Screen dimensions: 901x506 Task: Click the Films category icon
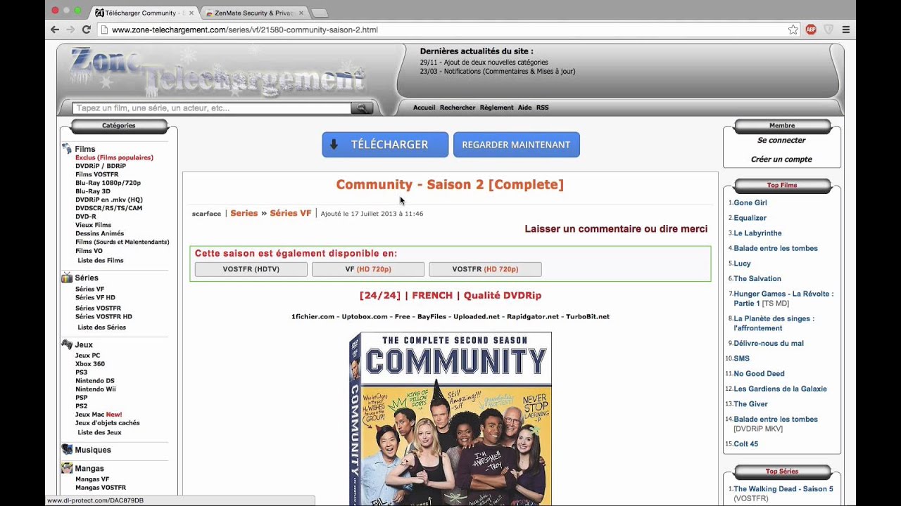(67, 148)
